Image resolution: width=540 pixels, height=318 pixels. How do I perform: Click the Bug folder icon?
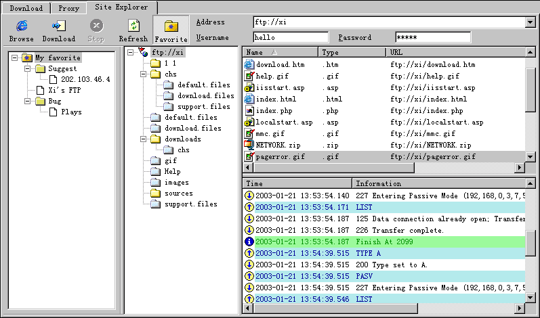(40, 101)
